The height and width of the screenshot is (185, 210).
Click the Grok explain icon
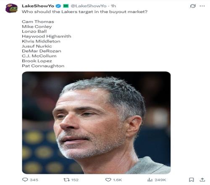[x=193, y=6]
